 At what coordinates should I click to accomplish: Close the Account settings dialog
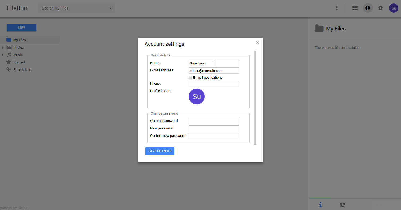pos(257,42)
